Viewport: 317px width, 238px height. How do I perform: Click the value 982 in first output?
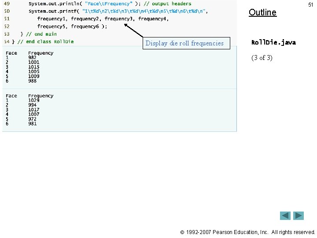32,58
